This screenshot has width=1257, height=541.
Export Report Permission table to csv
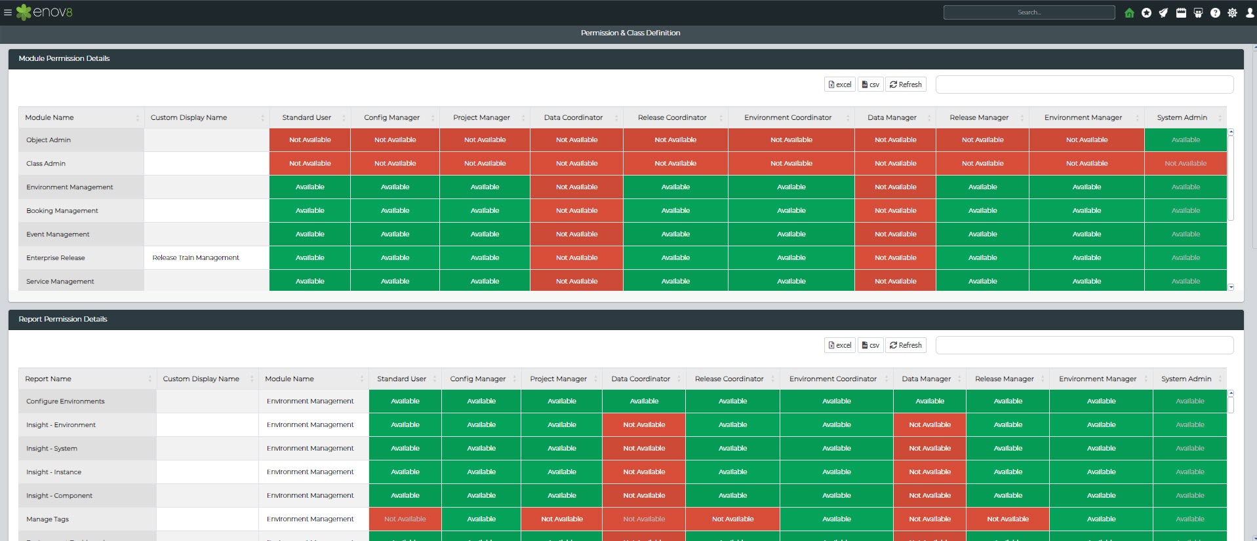pos(870,345)
